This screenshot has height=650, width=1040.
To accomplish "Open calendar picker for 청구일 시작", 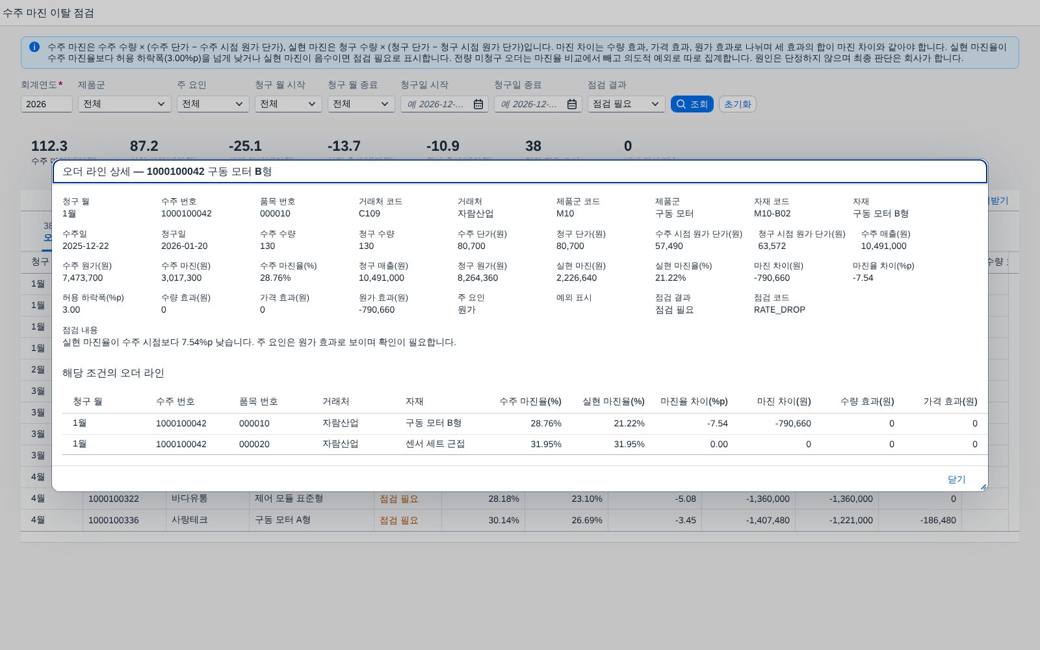I will 478,104.
